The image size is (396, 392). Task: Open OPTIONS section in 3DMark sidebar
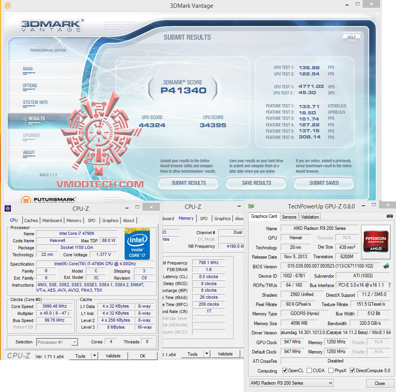point(30,86)
